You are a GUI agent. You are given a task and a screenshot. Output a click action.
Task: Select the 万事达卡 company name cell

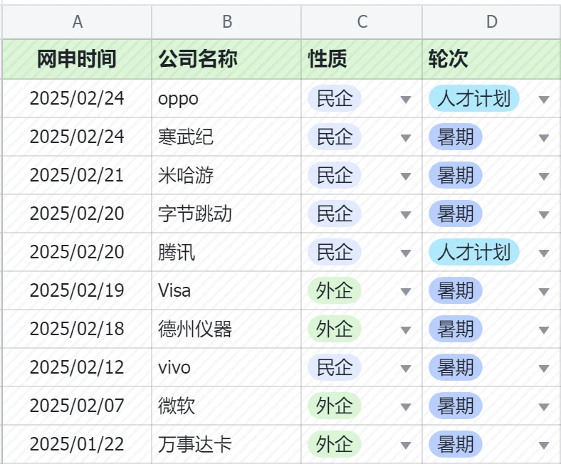pos(226,444)
